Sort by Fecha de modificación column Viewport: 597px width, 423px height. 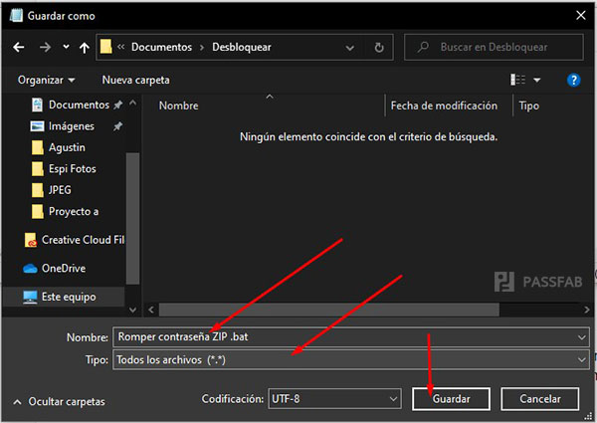pyautogui.click(x=444, y=106)
